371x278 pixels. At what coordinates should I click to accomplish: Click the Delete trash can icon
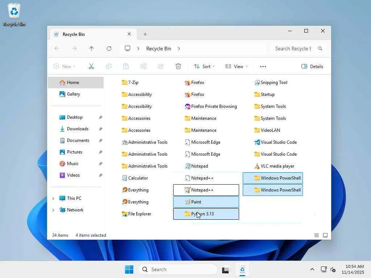[178, 67]
